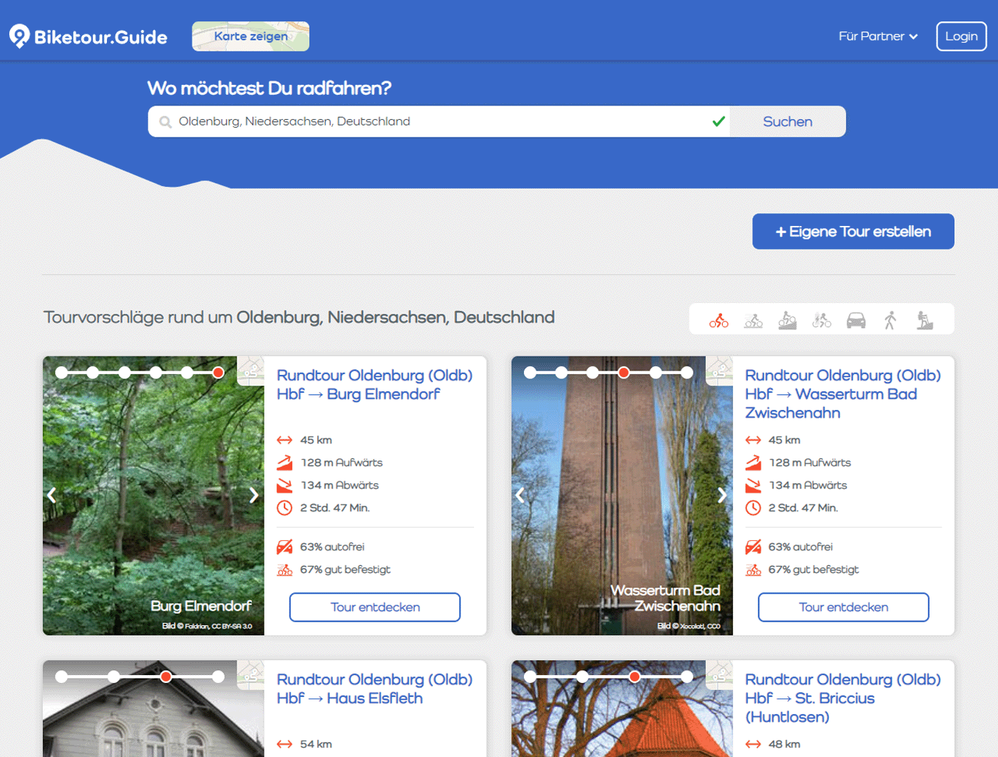
Task: Click the location search input field
Action: coord(438,122)
